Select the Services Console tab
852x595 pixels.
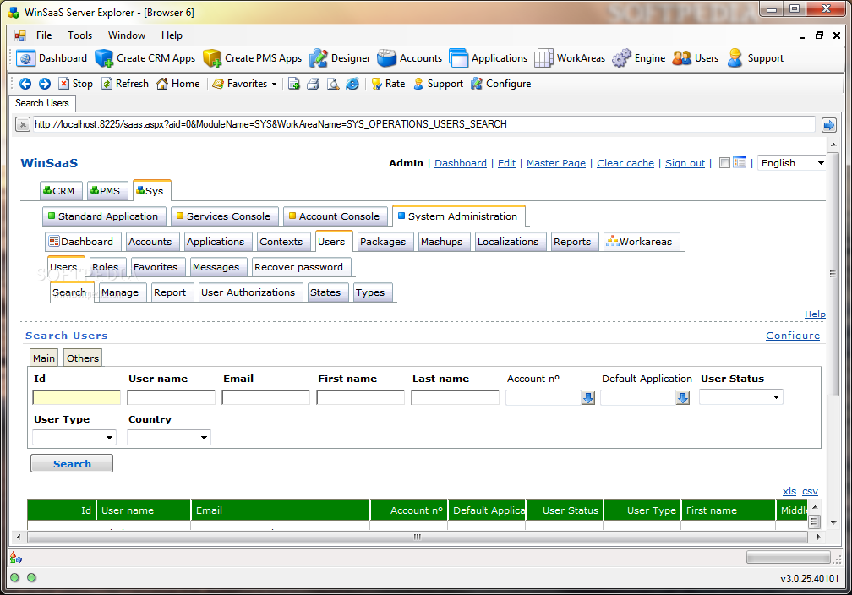225,216
